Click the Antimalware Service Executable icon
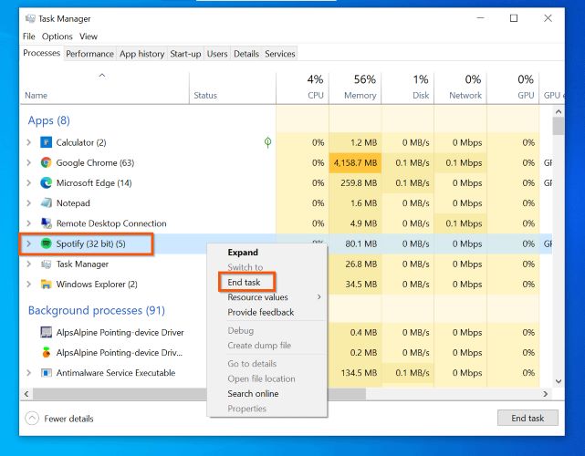 coord(46,372)
